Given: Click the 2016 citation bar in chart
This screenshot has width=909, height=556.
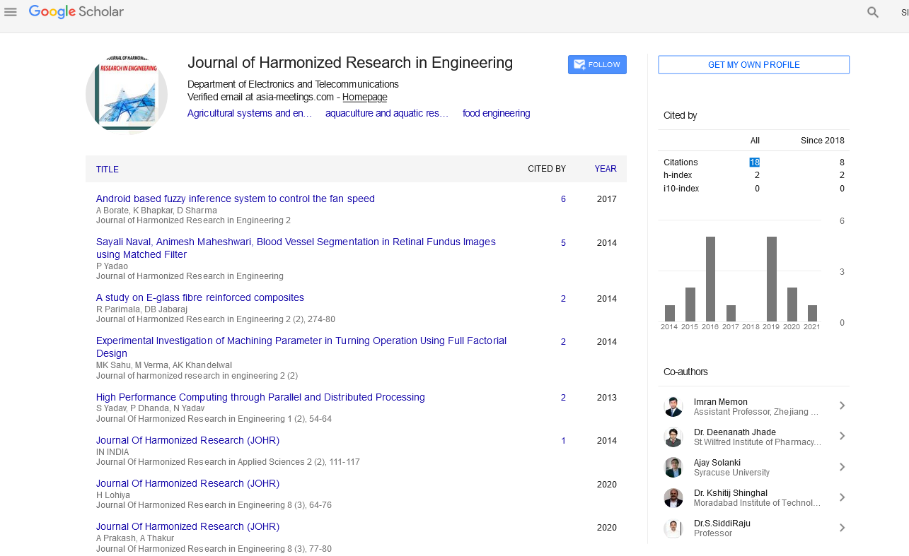Looking at the screenshot, I should point(710,279).
